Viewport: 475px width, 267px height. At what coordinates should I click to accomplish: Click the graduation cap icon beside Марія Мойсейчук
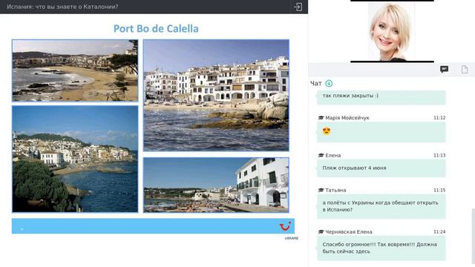pyautogui.click(x=321, y=118)
